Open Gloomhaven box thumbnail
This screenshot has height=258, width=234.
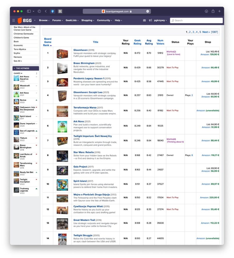tap(62, 54)
